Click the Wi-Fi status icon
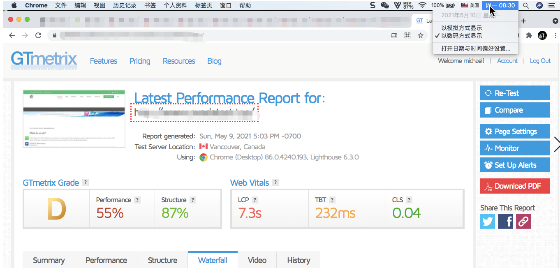This screenshot has height=268, width=560. point(422,5)
